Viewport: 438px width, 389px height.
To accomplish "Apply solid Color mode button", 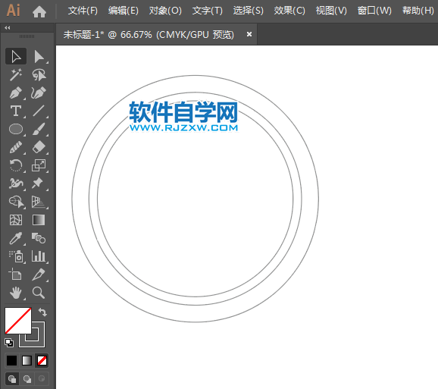I will tap(11, 360).
